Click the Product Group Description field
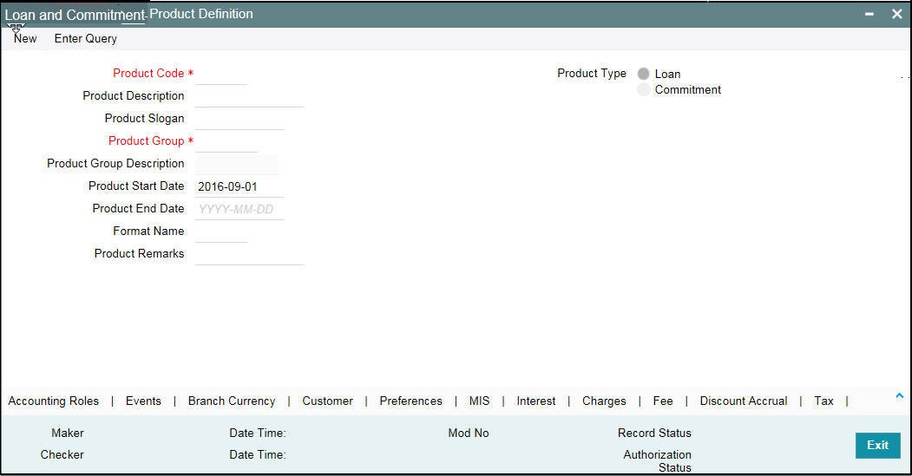This screenshot has width=912, height=476. [x=237, y=165]
